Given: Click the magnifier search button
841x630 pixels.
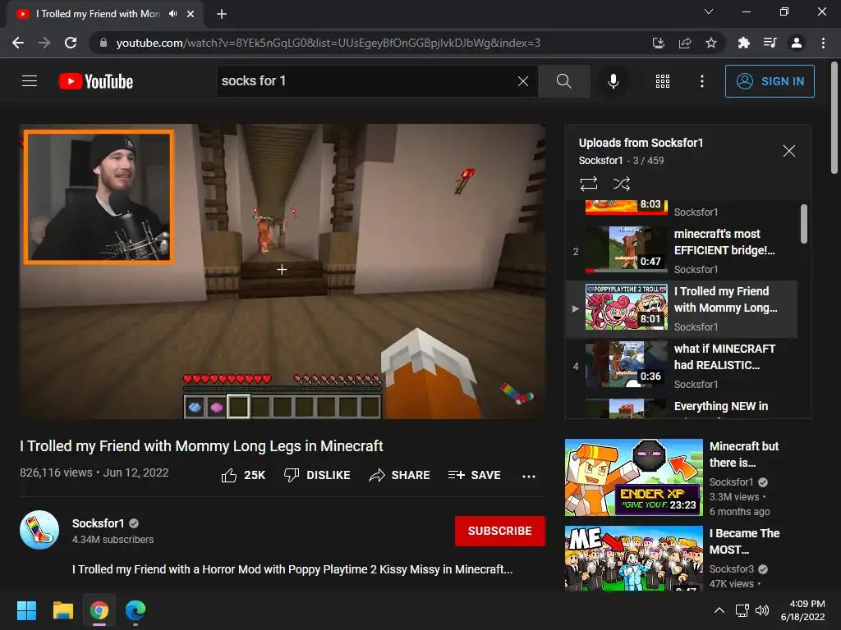Looking at the screenshot, I should click(563, 81).
